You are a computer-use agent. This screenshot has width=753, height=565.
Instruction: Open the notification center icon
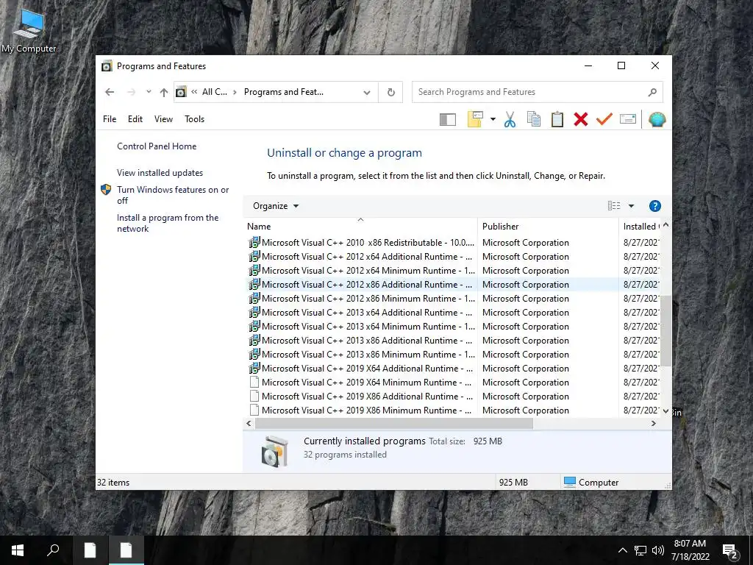pos(730,551)
